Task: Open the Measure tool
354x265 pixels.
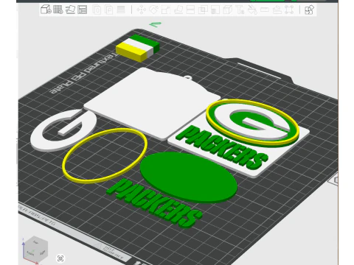Action: pos(265,10)
